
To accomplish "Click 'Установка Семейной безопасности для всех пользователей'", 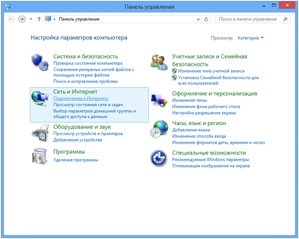I will tap(218, 81).
